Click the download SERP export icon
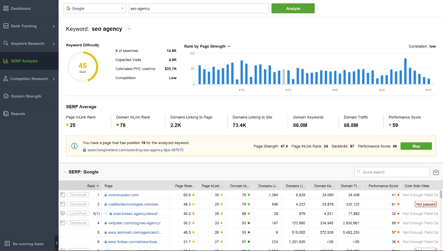 point(436,172)
